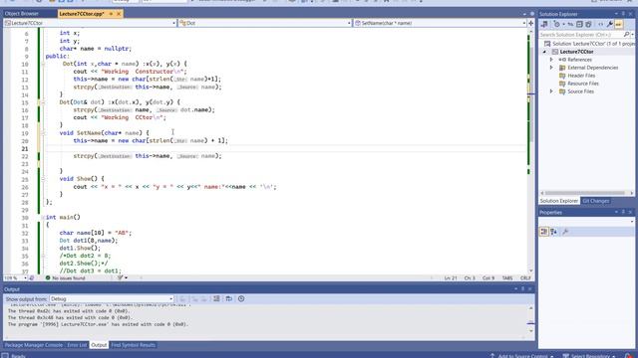
Task: Click the Pending Changes Filter icon in Solution Explorer
Action: pos(557,24)
